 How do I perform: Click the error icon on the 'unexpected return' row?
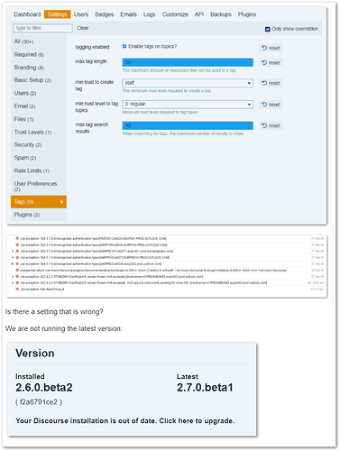tap(17, 271)
